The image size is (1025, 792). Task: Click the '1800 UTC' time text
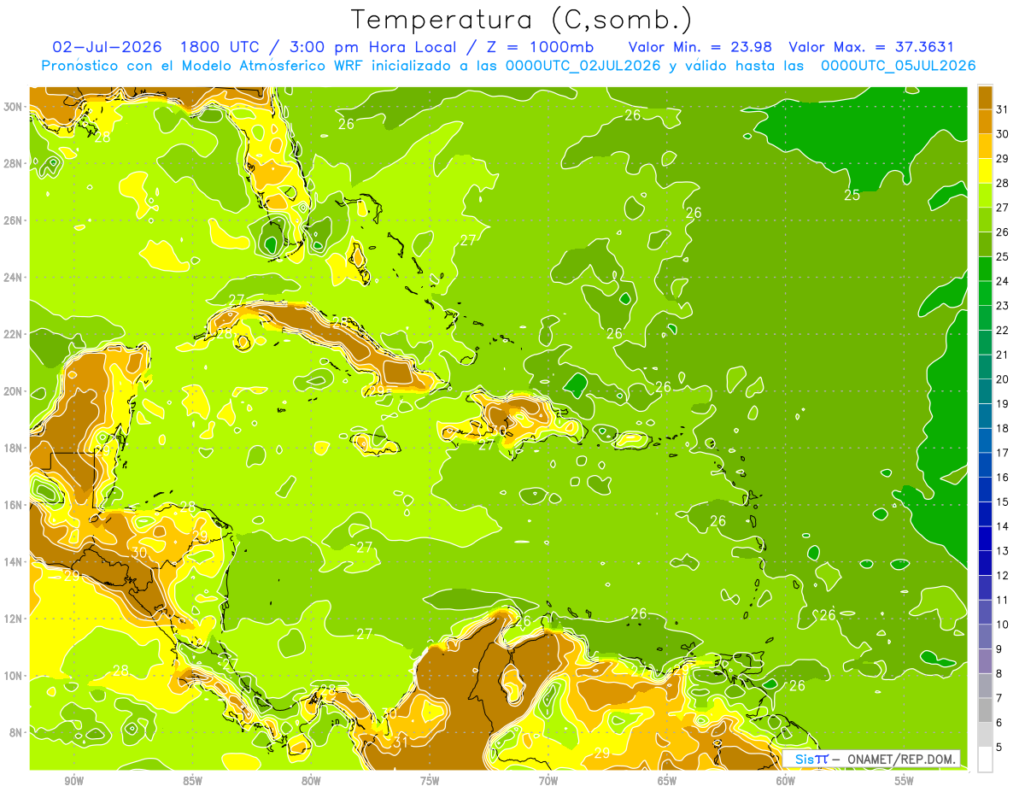(221, 47)
